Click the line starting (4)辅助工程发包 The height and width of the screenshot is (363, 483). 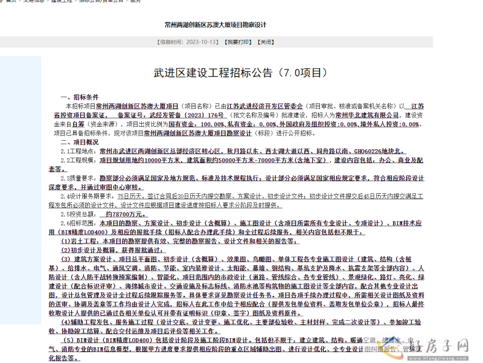pyautogui.click(x=241, y=323)
